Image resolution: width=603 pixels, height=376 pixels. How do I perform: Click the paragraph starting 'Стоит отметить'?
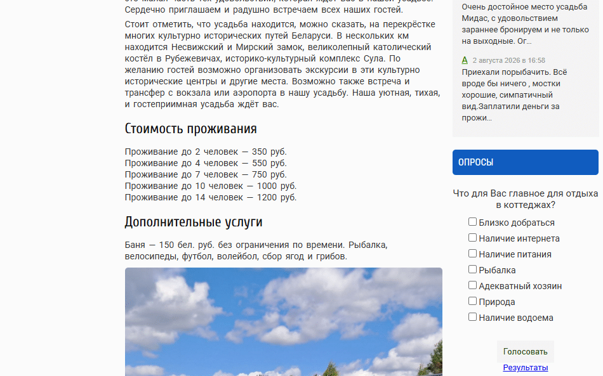click(282, 64)
